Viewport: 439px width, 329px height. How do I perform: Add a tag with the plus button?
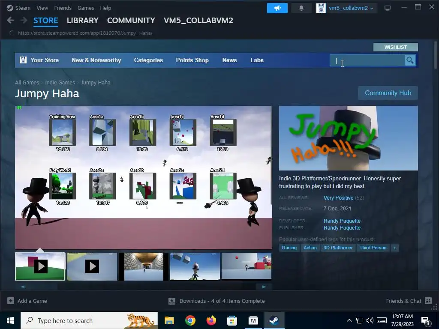pyautogui.click(x=395, y=248)
